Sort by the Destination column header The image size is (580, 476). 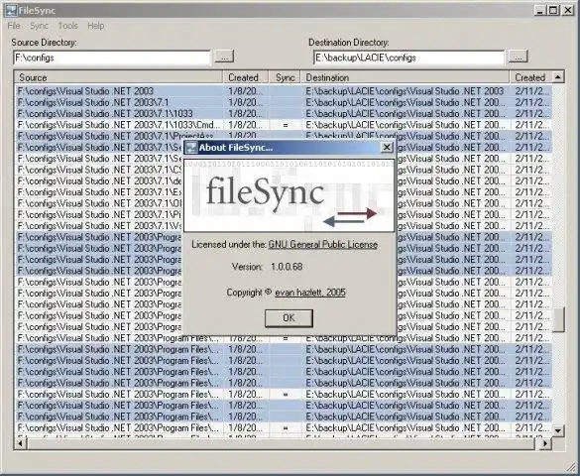coord(406,77)
